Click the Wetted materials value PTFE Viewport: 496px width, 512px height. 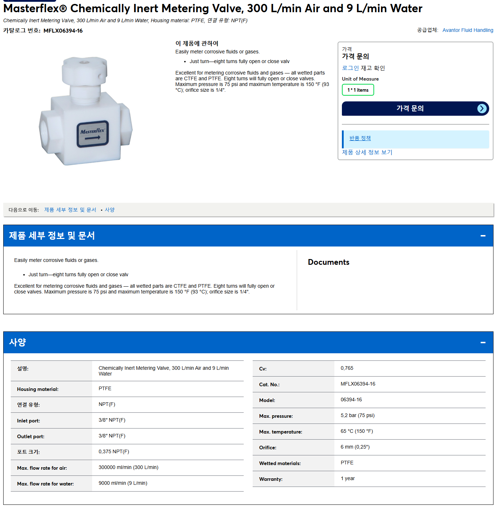(x=347, y=463)
